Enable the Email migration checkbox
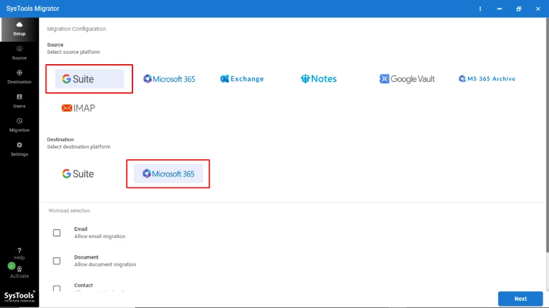The image size is (549, 308). point(57,233)
